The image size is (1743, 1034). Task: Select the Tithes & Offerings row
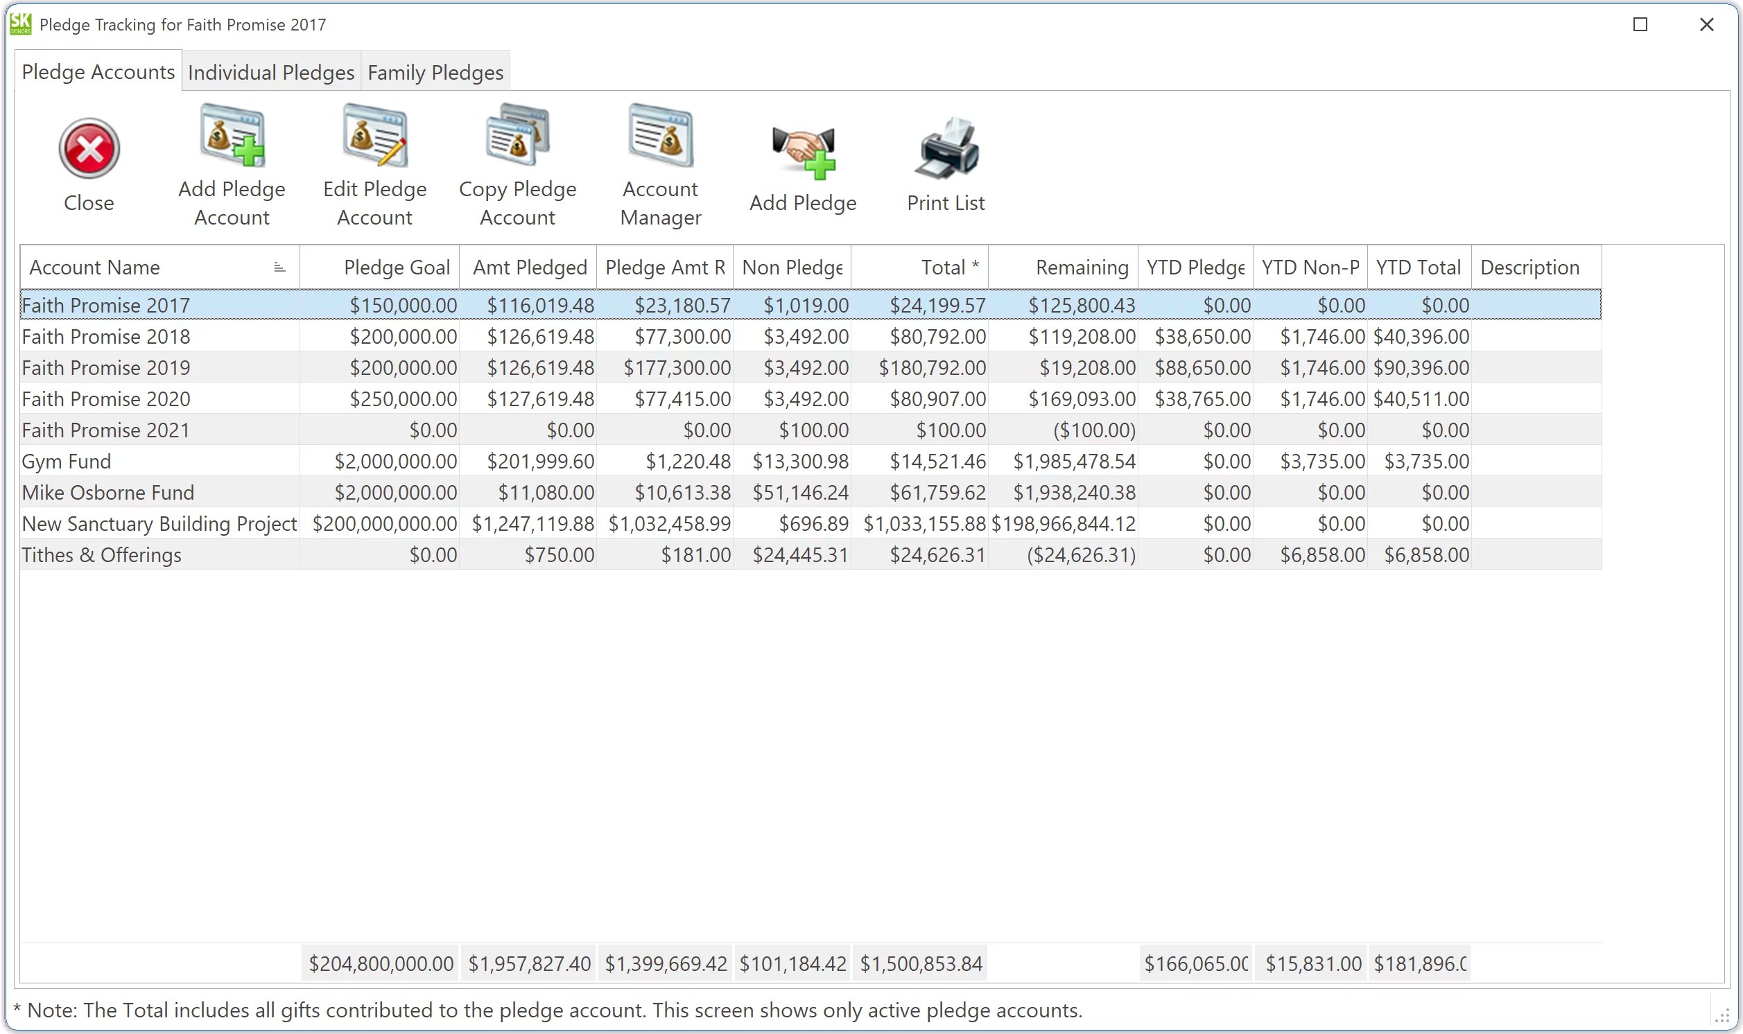coord(102,554)
